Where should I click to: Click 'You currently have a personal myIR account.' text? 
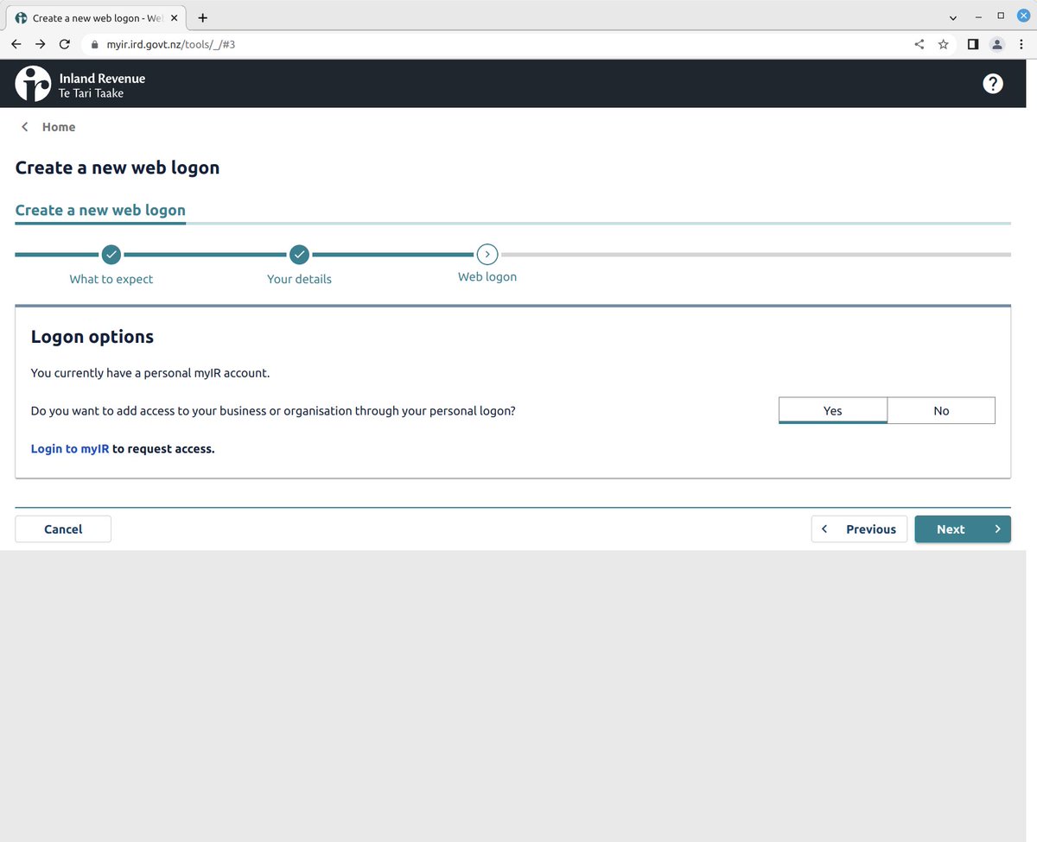coord(150,373)
